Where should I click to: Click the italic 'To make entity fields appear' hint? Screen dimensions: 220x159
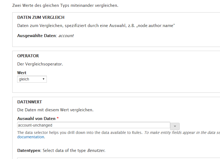coord(181,133)
